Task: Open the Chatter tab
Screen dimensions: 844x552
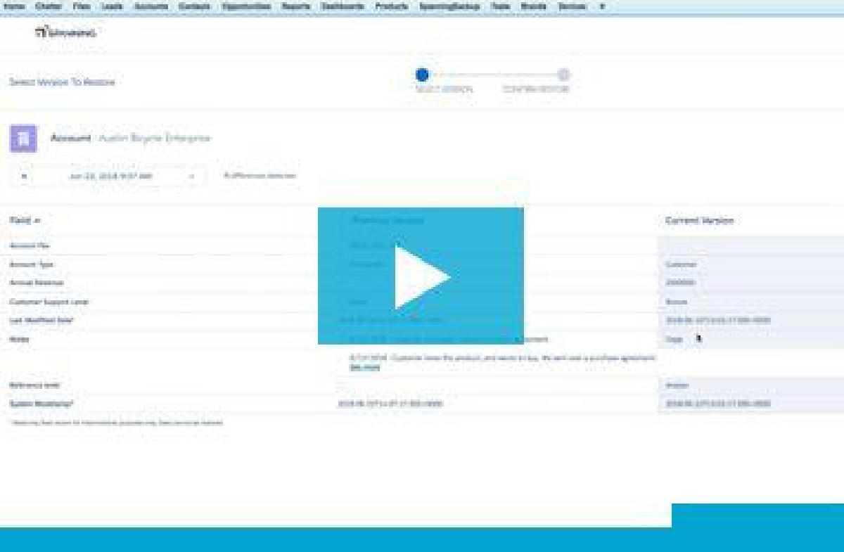Action: (49, 6)
